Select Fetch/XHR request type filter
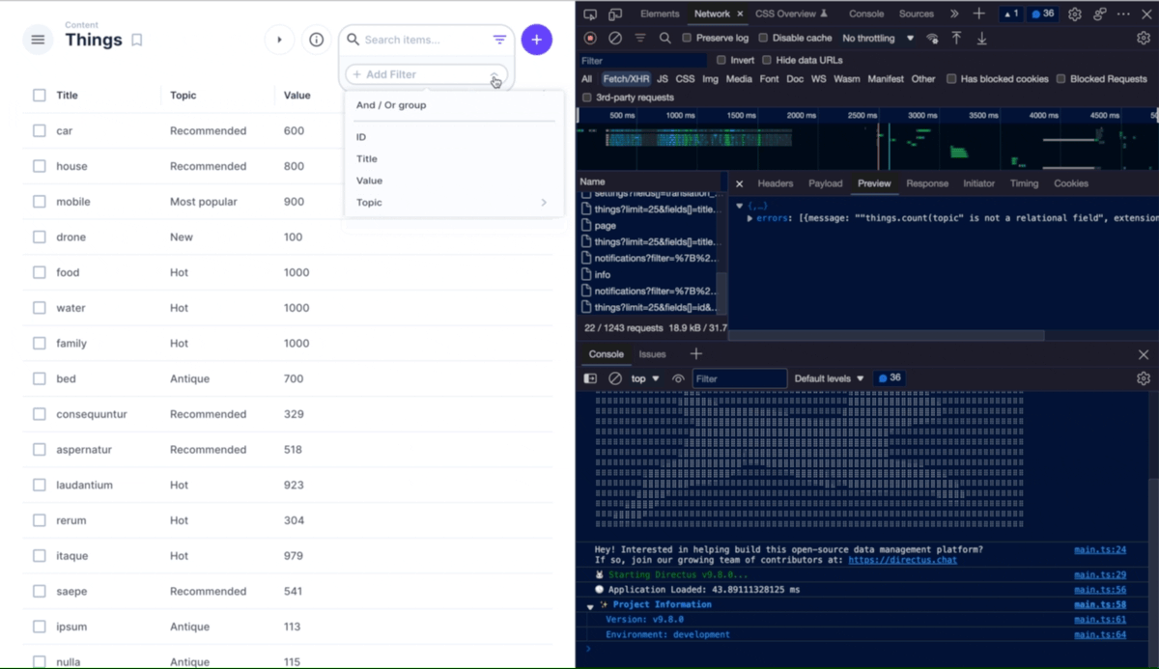Screen dimensions: 1159x669 [626, 78]
